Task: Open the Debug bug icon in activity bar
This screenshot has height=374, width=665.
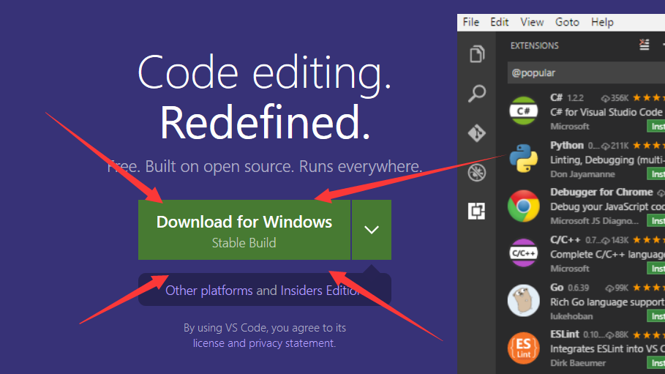Action: click(477, 173)
